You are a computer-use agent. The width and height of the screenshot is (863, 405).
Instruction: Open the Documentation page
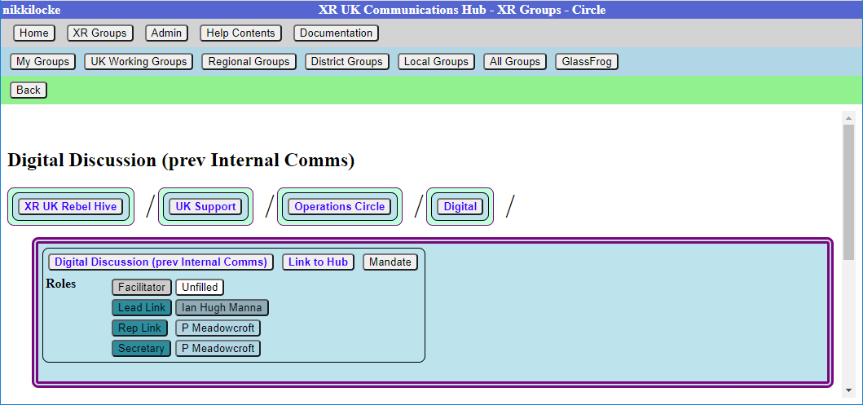337,33
